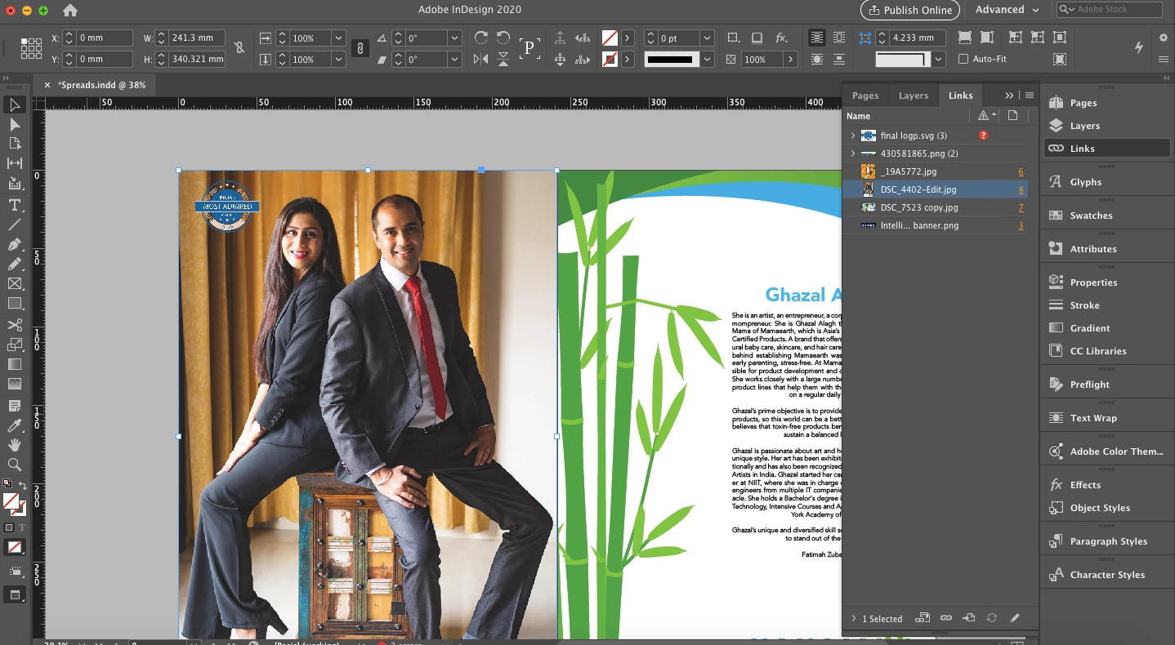The height and width of the screenshot is (645, 1175).
Task: Activate the Zoom tool magnifier
Action: coord(15,465)
